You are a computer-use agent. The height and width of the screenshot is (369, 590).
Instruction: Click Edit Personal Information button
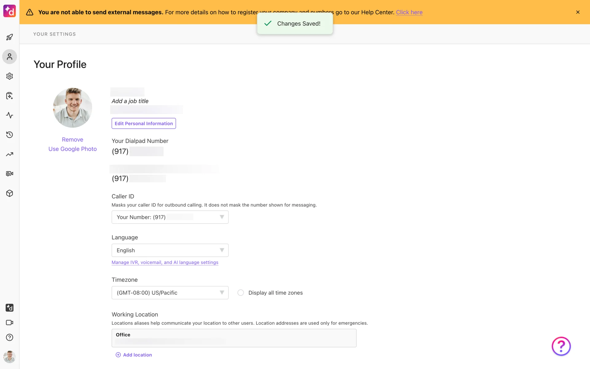coord(144,123)
